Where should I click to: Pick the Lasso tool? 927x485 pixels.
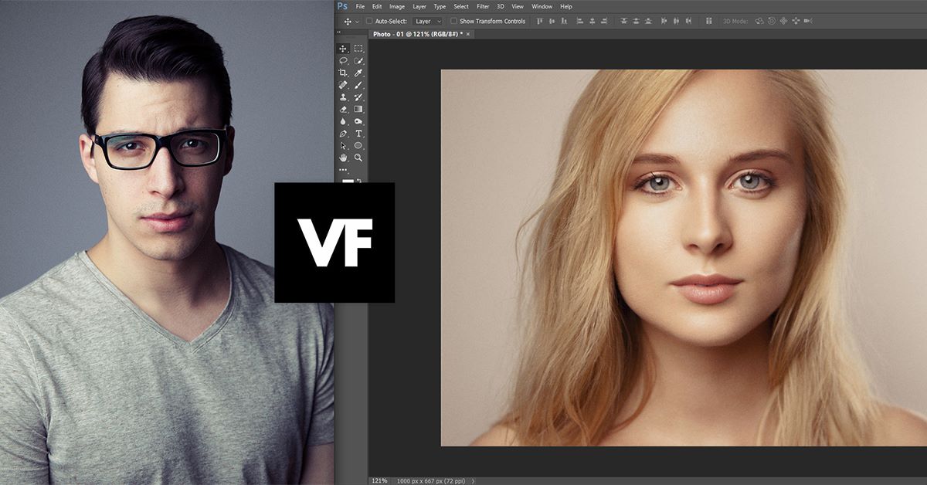click(x=343, y=60)
